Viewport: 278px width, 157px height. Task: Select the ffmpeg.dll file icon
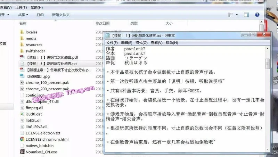(22, 108)
